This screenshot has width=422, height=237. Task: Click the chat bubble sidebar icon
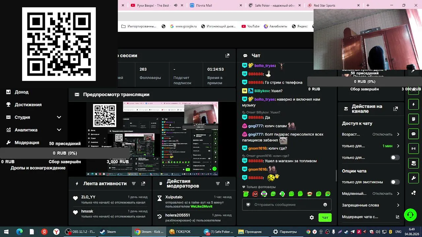click(x=413, y=134)
